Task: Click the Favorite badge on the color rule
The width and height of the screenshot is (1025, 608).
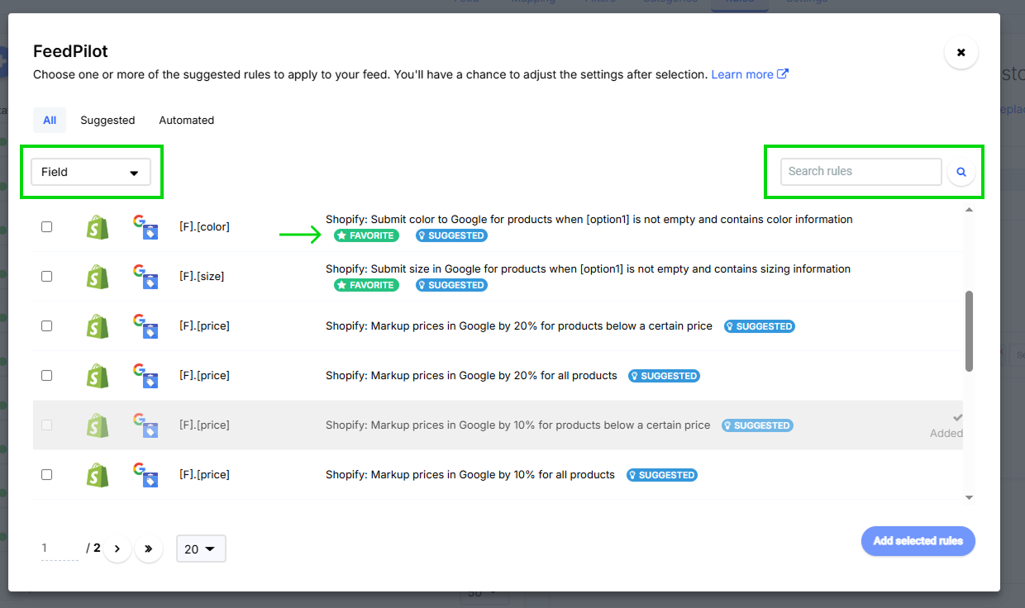Action: (366, 235)
